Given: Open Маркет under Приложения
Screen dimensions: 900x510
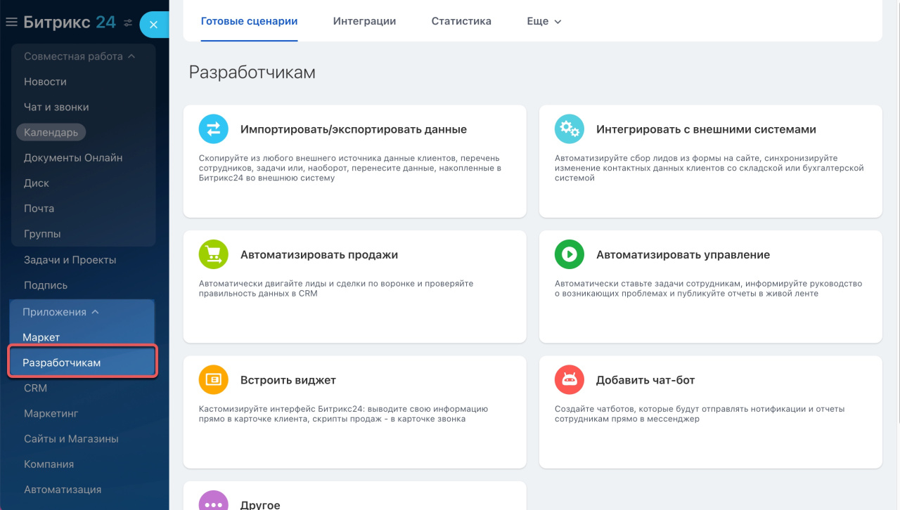Looking at the screenshot, I should (x=41, y=337).
